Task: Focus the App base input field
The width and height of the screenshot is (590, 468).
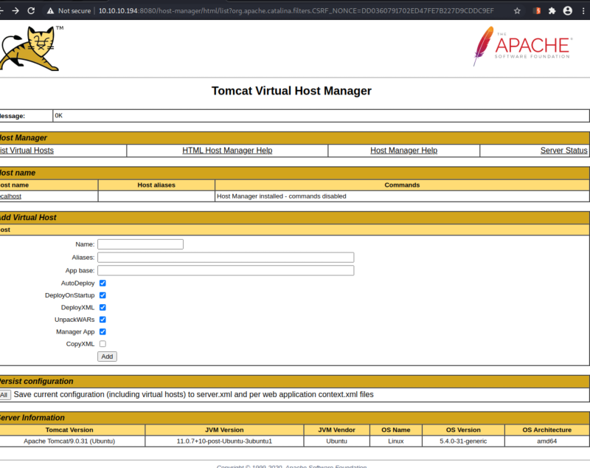Action: coord(226,270)
